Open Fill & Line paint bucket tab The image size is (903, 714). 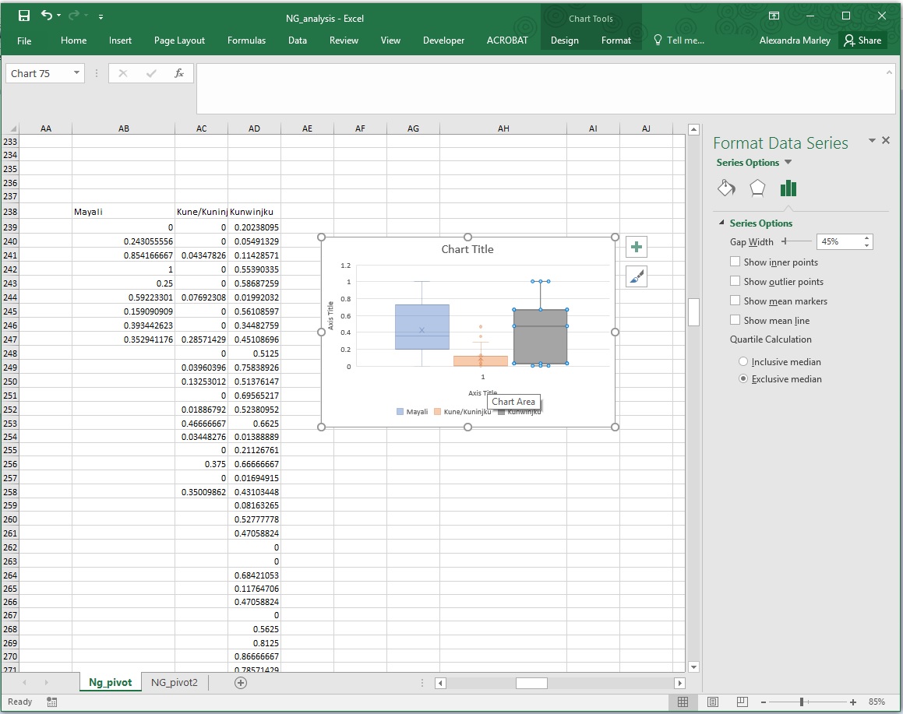(x=725, y=188)
